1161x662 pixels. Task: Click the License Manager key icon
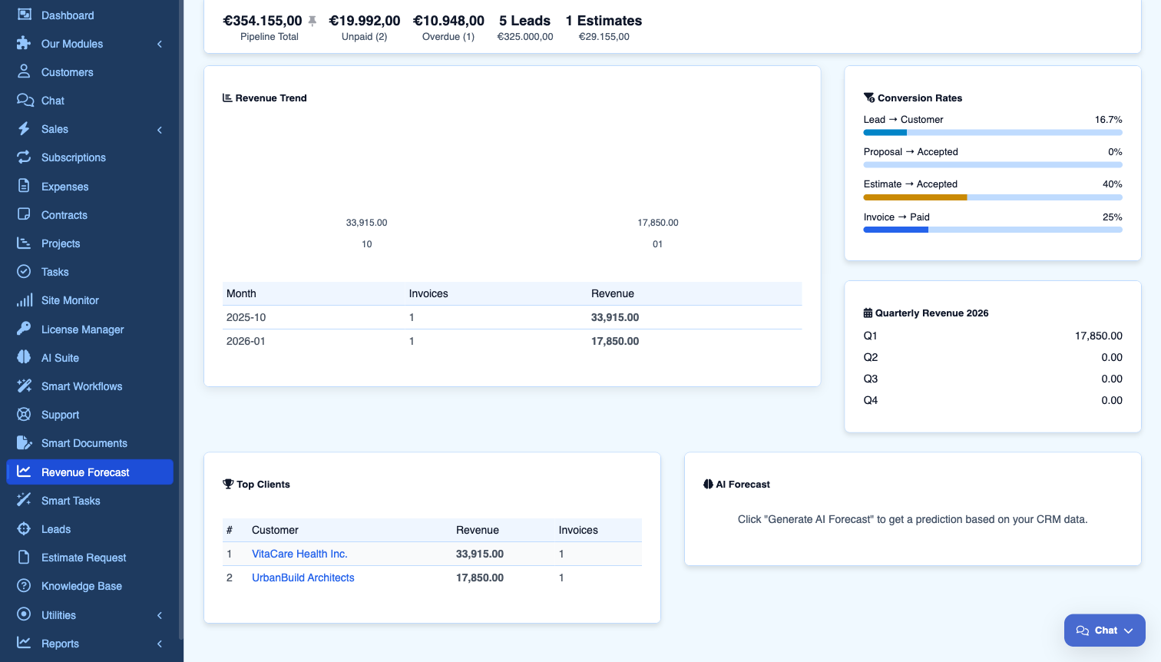25,329
